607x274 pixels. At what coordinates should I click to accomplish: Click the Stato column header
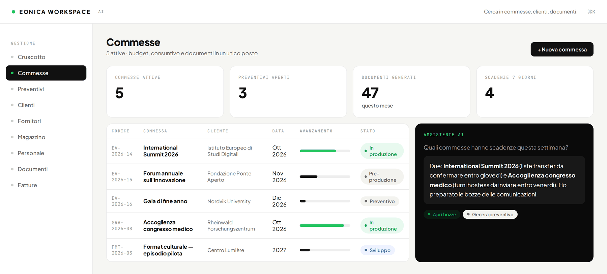coord(368,131)
